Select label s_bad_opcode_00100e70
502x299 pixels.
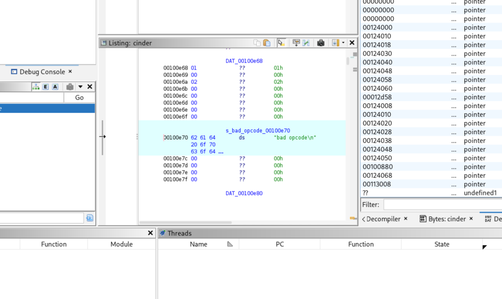(258, 131)
